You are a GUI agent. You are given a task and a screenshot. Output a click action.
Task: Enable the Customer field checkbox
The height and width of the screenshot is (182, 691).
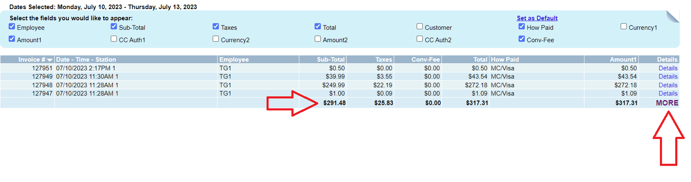[x=419, y=27]
